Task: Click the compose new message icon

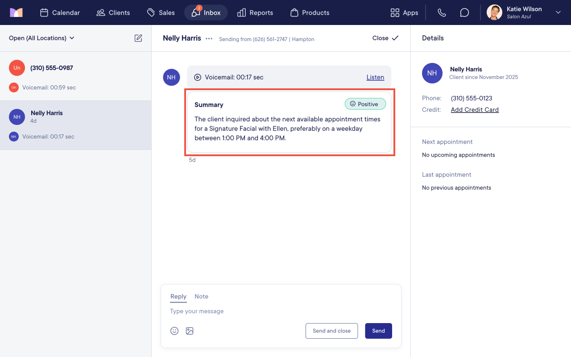Action: pyautogui.click(x=138, y=38)
